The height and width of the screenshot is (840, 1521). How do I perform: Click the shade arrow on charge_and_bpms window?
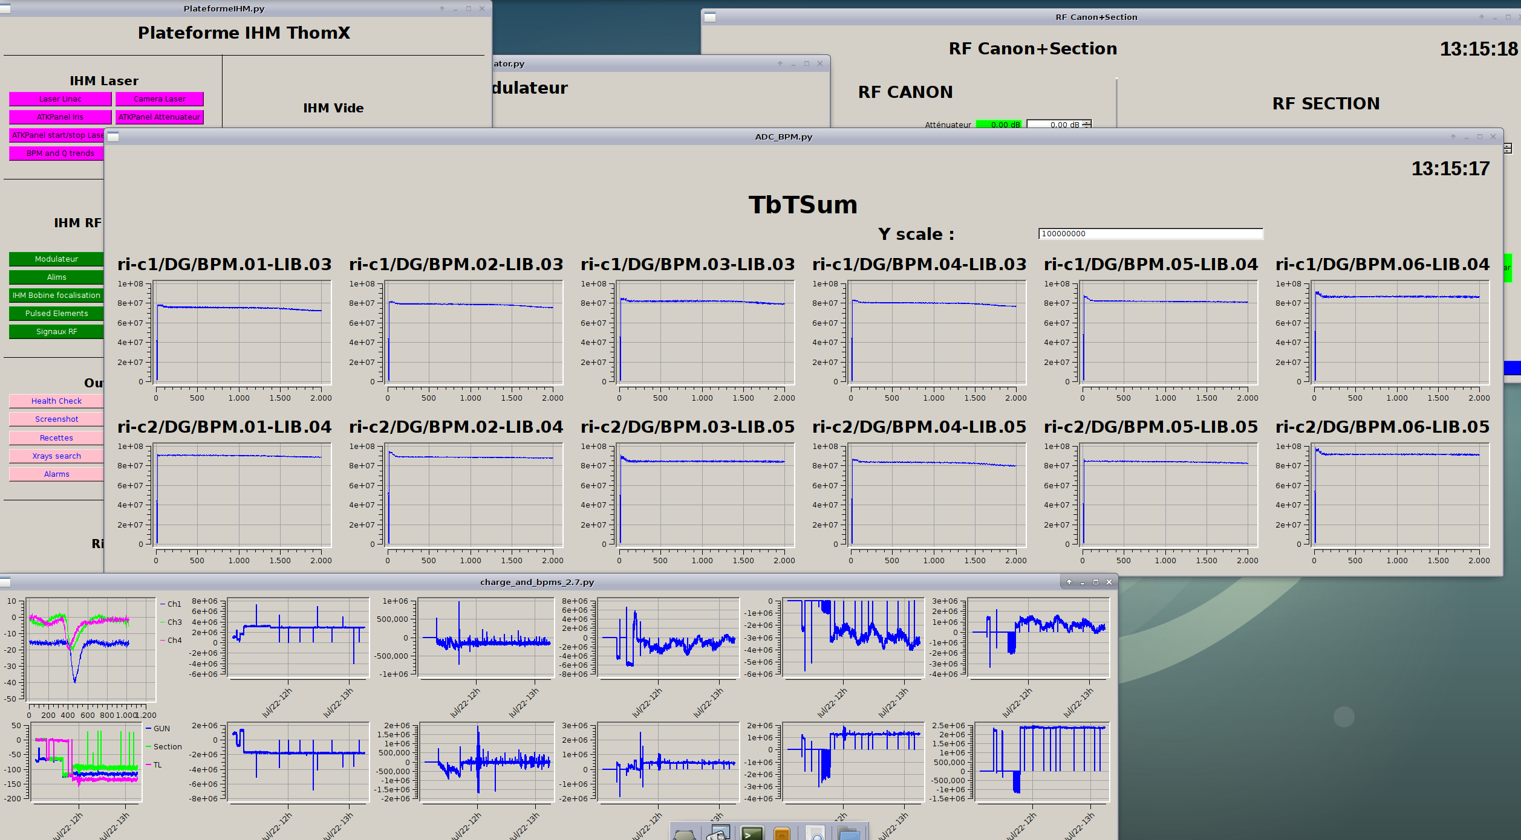coord(1069,582)
